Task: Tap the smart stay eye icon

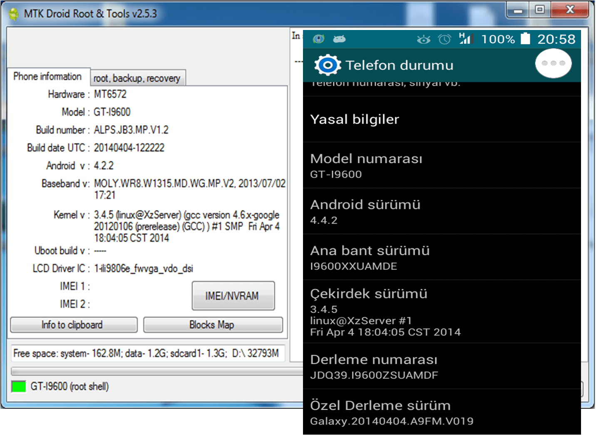Action: click(424, 39)
